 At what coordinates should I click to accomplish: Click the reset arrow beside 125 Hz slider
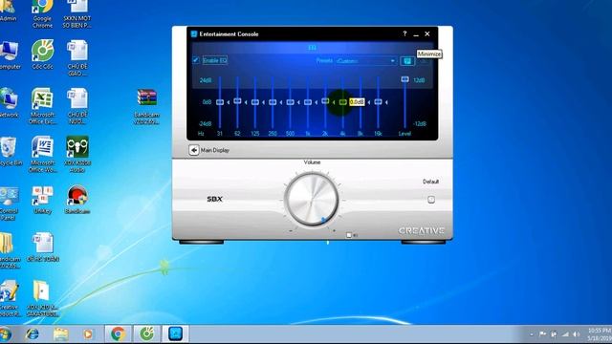click(x=264, y=102)
